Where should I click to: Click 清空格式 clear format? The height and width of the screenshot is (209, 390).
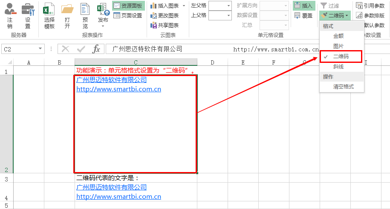pos(342,87)
